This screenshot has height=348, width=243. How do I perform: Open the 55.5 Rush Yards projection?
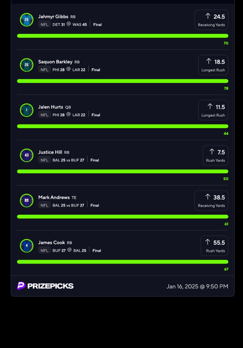214,246
